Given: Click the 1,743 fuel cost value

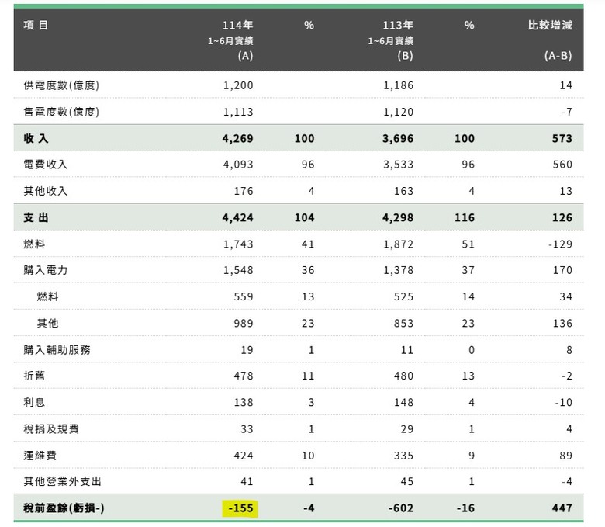Looking at the screenshot, I should [238, 244].
